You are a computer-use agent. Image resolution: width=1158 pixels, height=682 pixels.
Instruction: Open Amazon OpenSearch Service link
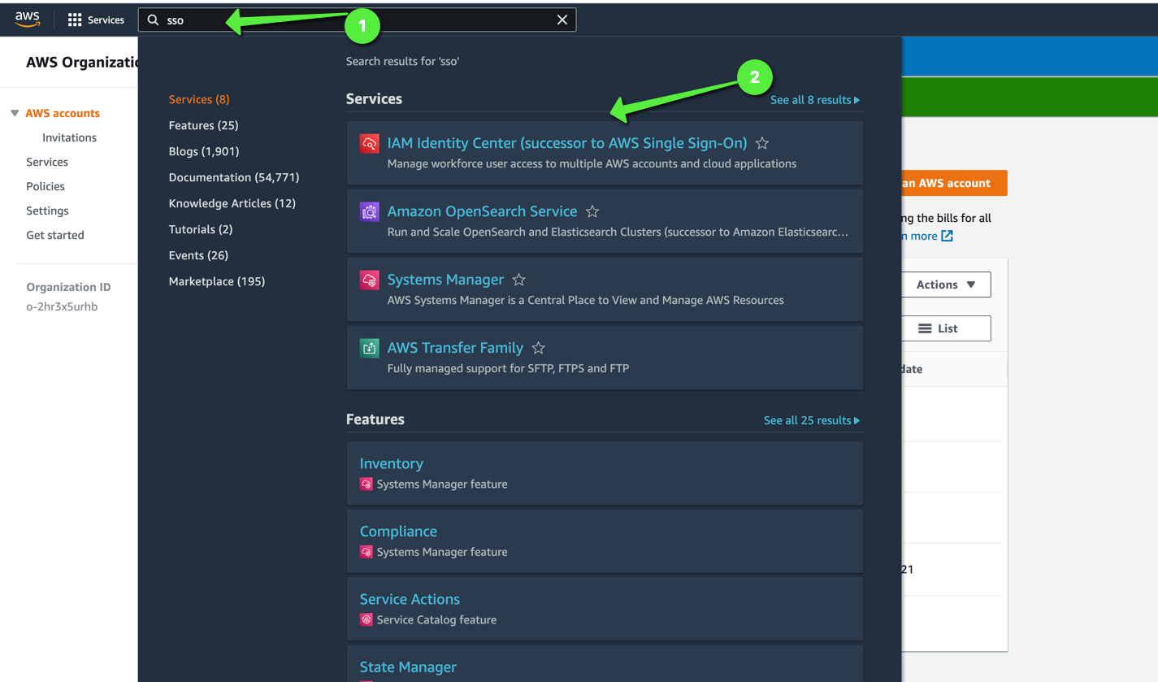(x=483, y=211)
